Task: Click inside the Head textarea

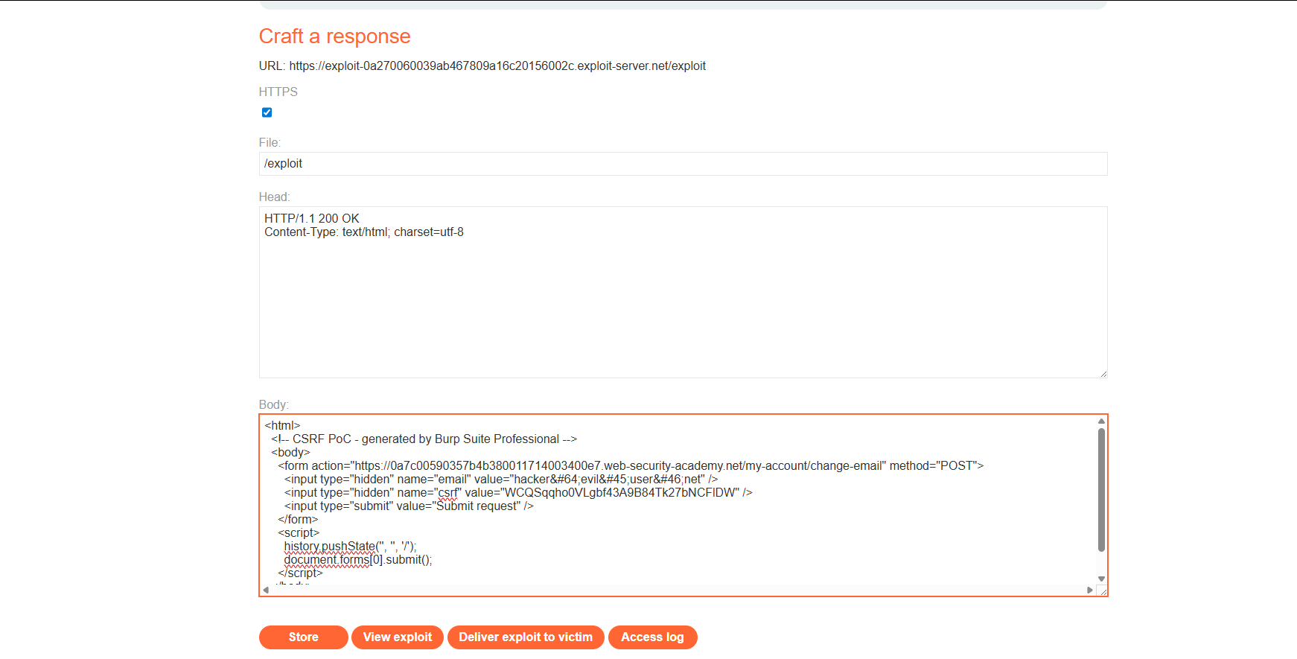Action: tap(683, 292)
